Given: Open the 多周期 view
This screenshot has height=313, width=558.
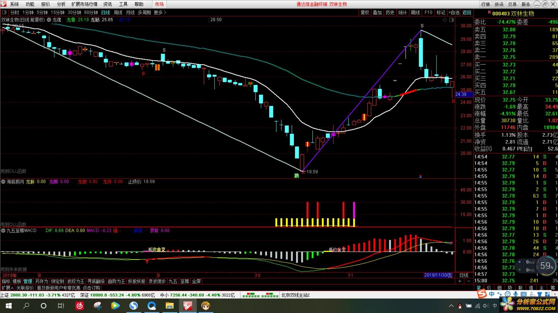Looking at the screenshot, I should point(144,12).
